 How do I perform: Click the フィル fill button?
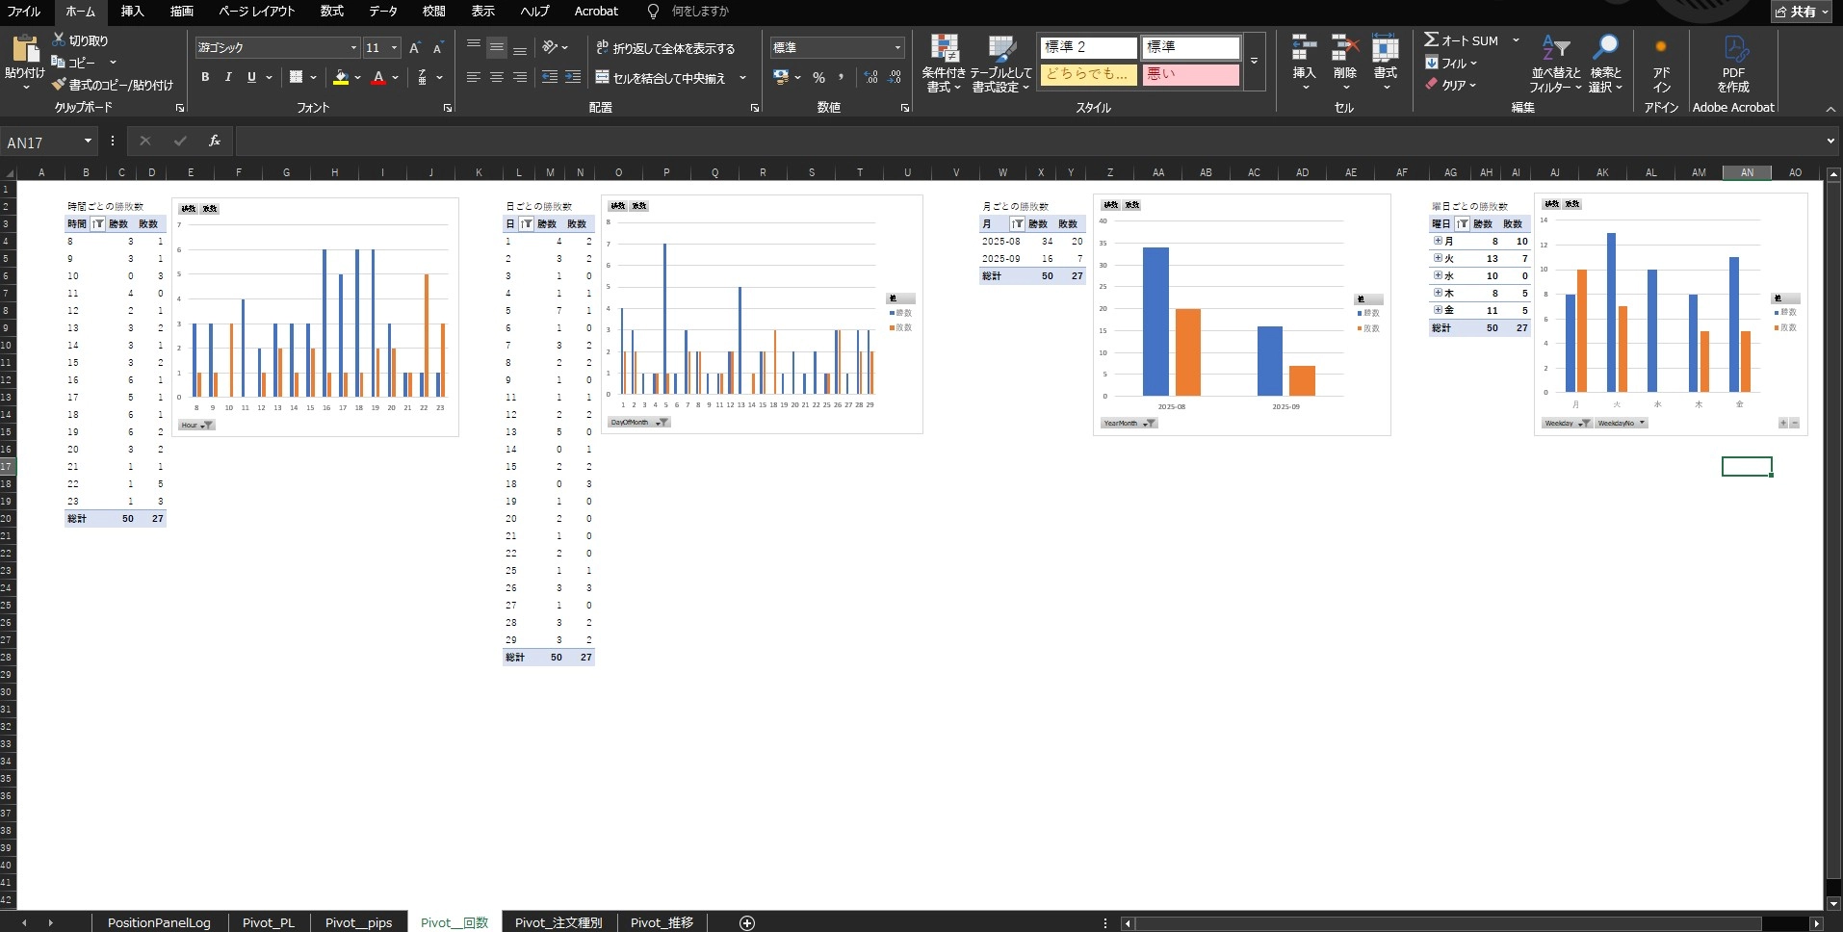[1451, 63]
